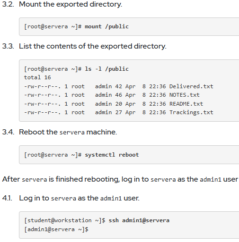The height and width of the screenshot is (242, 239).
Task: Click the step number 3.2 label
Action: [x=8, y=4]
